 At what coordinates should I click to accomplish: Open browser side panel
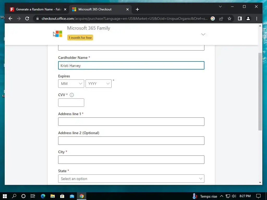[x=240, y=18]
